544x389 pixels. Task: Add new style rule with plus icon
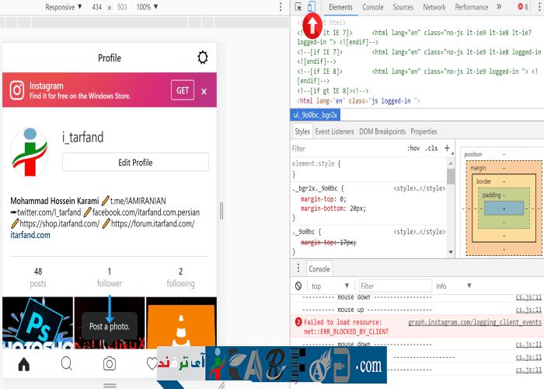[448, 148]
